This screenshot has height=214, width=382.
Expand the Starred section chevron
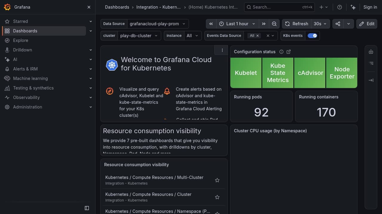click(91, 21)
